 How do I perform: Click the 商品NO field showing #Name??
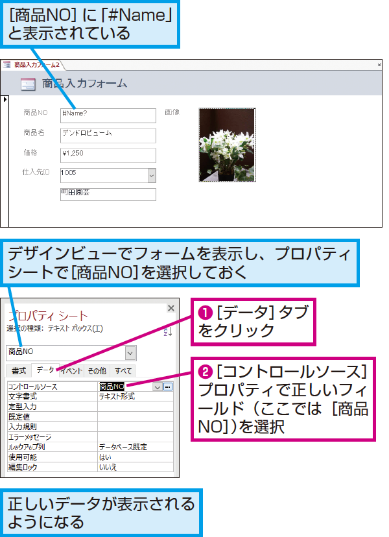108,115
